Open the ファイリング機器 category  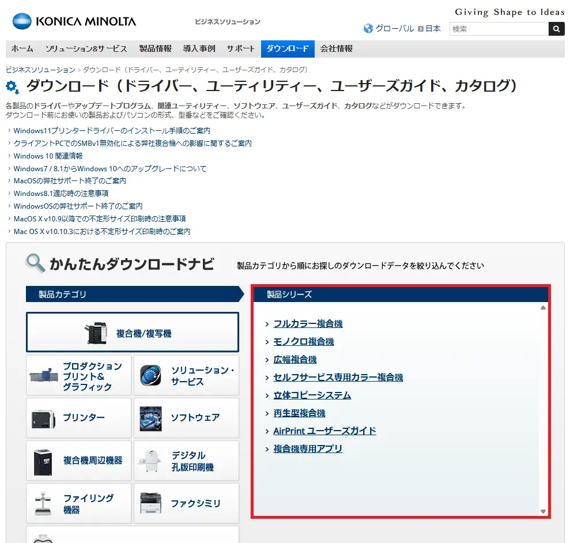(x=79, y=503)
